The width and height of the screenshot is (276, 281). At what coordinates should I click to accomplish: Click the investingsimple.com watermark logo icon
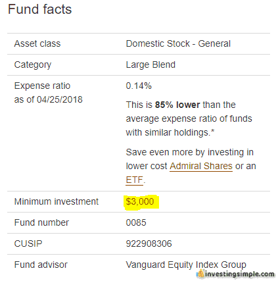tap(200, 274)
